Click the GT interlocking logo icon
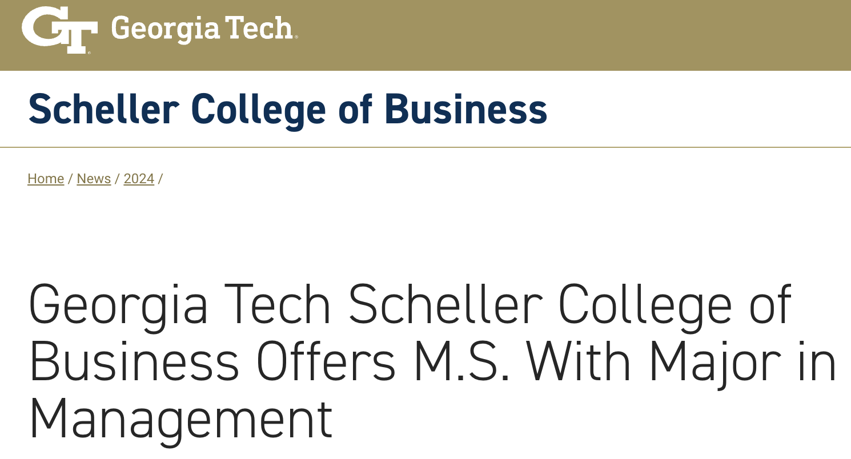Image resolution: width=851 pixels, height=459 pixels. (x=59, y=30)
